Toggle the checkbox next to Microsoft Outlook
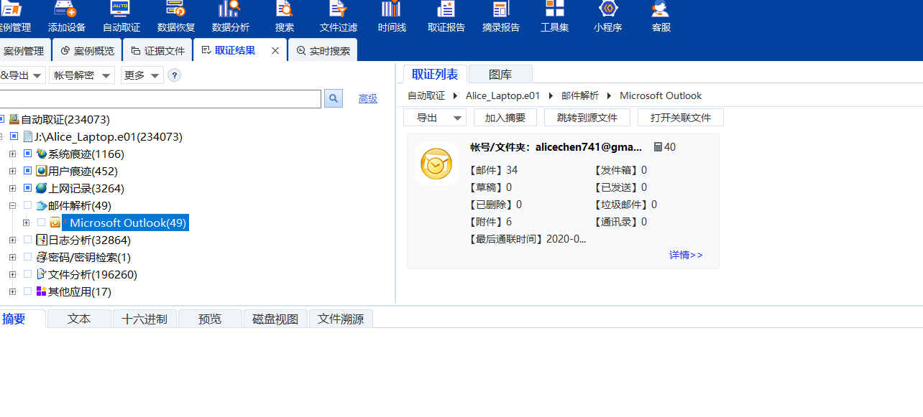Viewport: 923px width, 417px height. pos(41,222)
